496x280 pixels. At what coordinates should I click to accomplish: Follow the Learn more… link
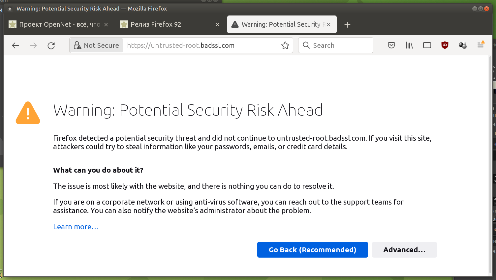click(x=76, y=227)
